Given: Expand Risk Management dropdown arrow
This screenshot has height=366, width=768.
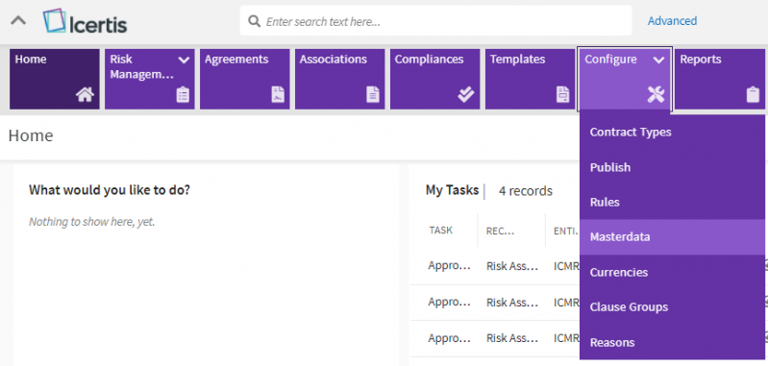Looking at the screenshot, I should pyautogui.click(x=184, y=60).
